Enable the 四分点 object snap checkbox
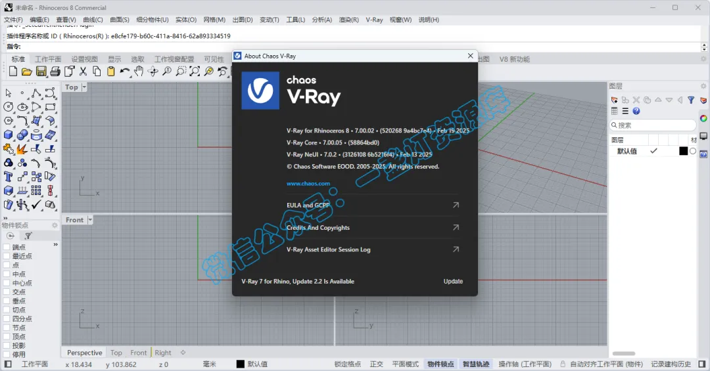Viewport: 710px width, 371px height. pos(7,319)
